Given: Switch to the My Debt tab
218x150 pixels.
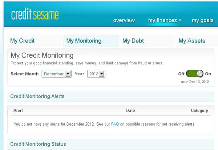Looking at the screenshot, I should coord(133,41).
